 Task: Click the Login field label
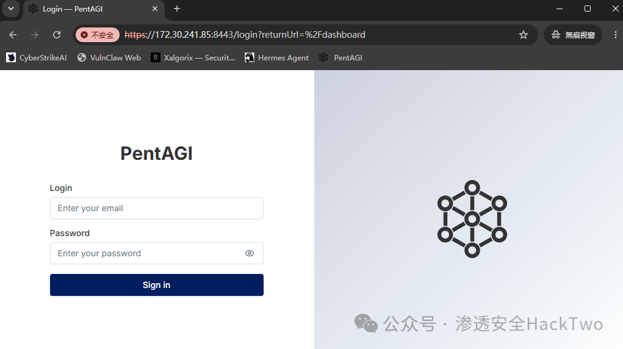tap(61, 188)
